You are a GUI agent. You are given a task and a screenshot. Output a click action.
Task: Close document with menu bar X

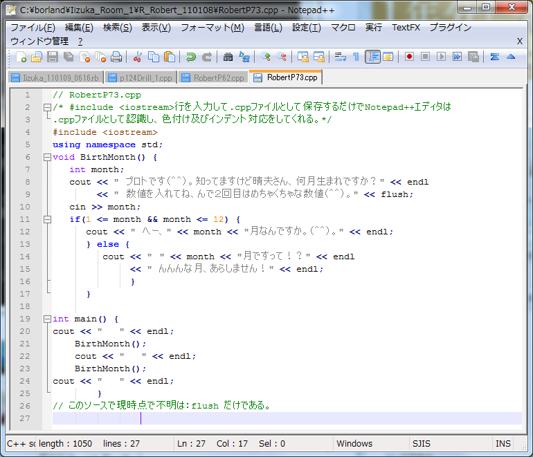[x=520, y=41]
